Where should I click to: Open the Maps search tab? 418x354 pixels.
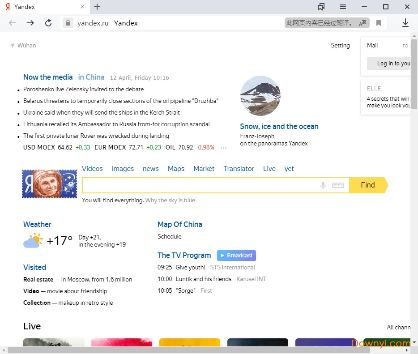pos(176,169)
